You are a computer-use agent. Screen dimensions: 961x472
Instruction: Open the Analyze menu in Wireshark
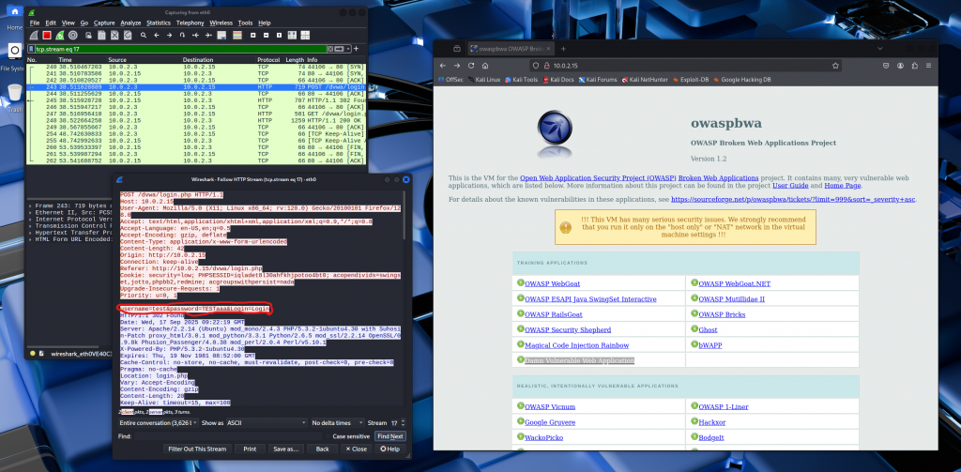130,23
